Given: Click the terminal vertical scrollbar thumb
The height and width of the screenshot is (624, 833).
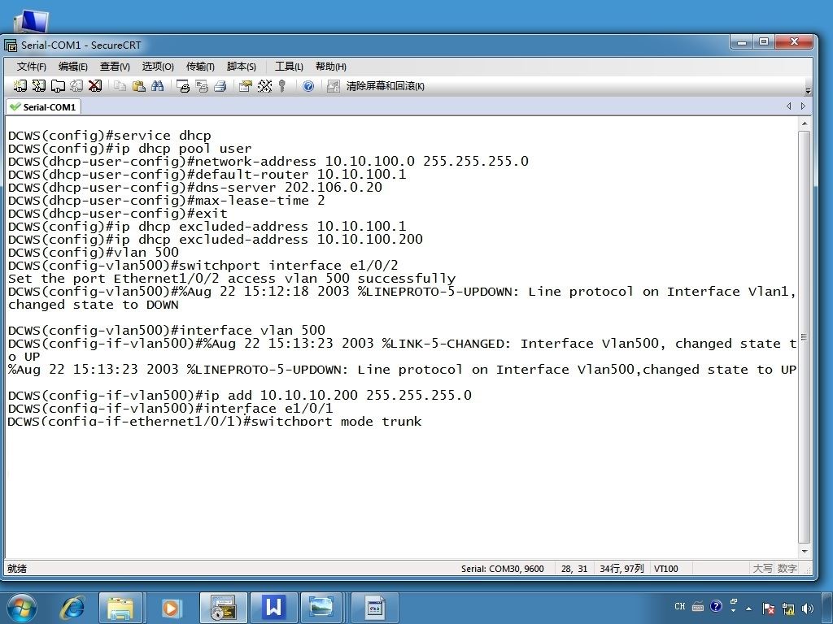Looking at the screenshot, I should (x=805, y=337).
